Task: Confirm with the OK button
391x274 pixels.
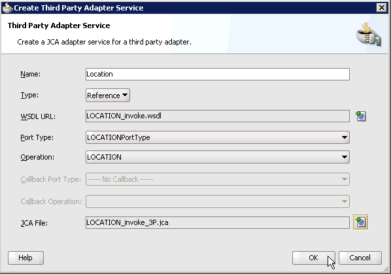Action: [313, 258]
